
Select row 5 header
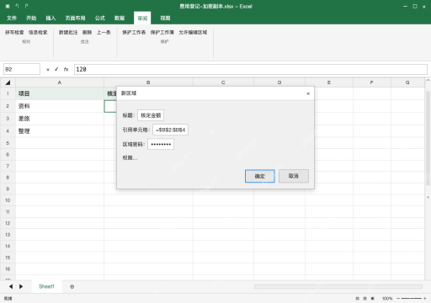pyautogui.click(x=8, y=143)
